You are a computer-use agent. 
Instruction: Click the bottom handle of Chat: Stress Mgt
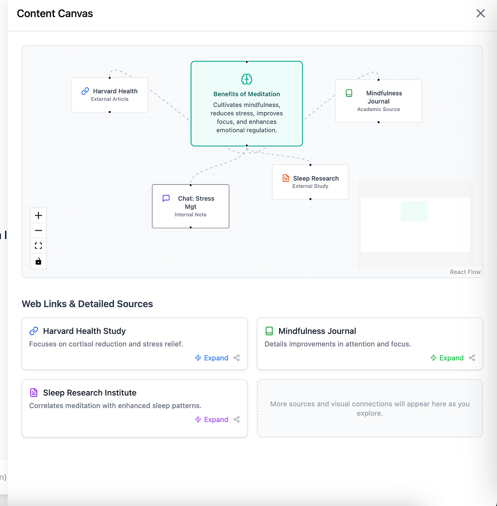click(x=191, y=227)
